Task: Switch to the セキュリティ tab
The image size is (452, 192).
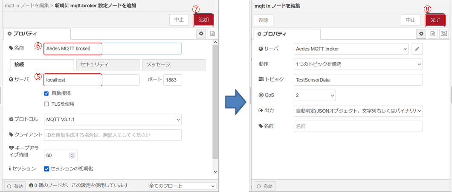Action: pyautogui.click(x=107, y=65)
